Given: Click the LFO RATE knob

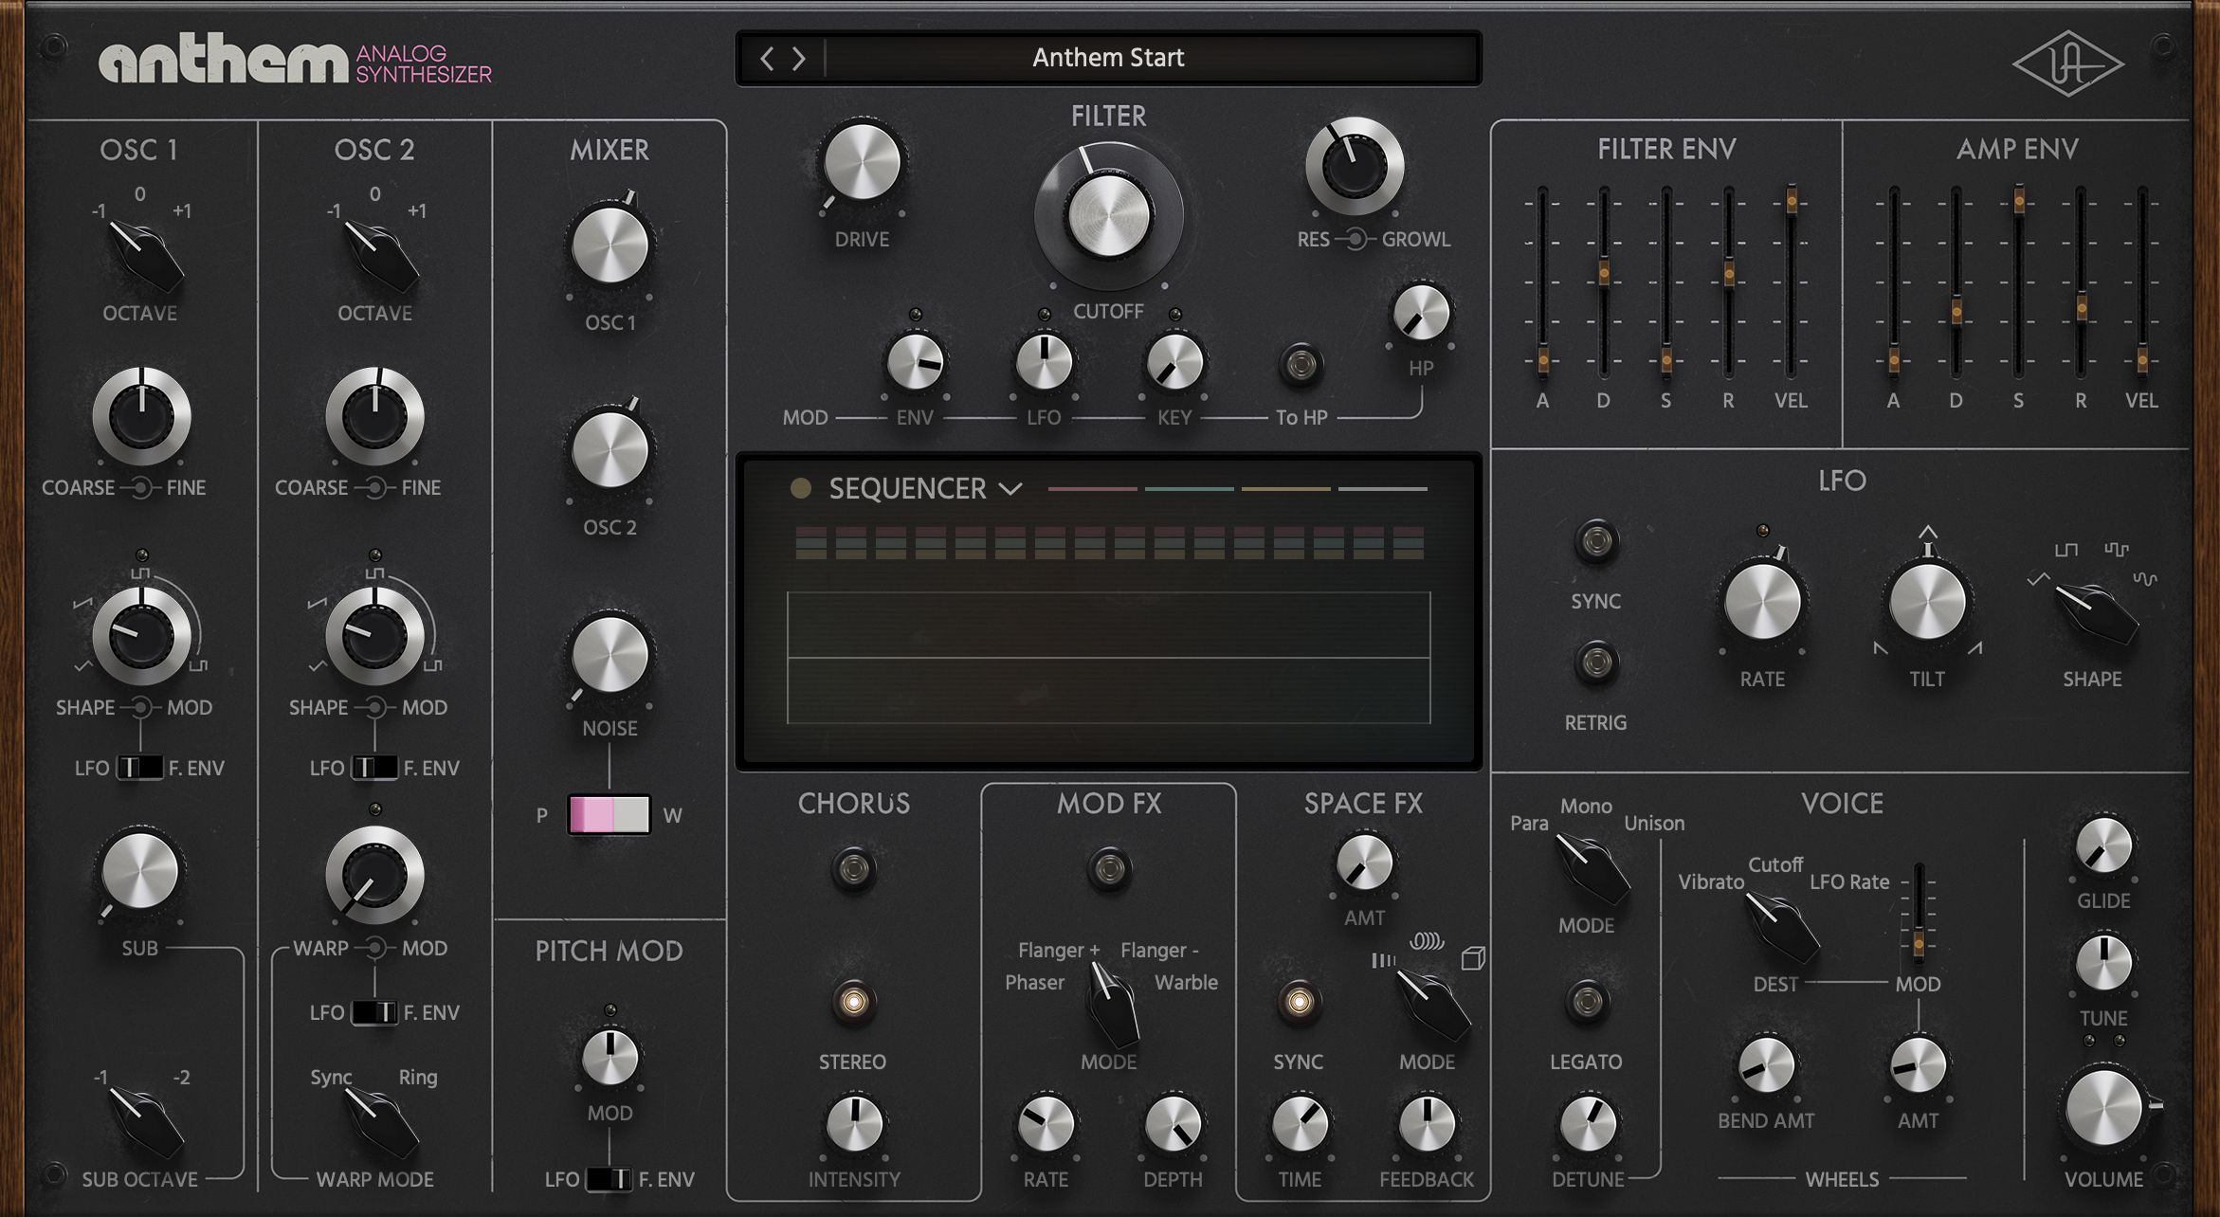Looking at the screenshot, I should tap(1762, 603).
